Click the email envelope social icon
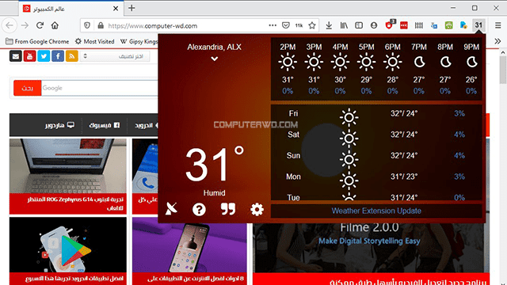Screen dimensions: 507x285 [16, 56]
